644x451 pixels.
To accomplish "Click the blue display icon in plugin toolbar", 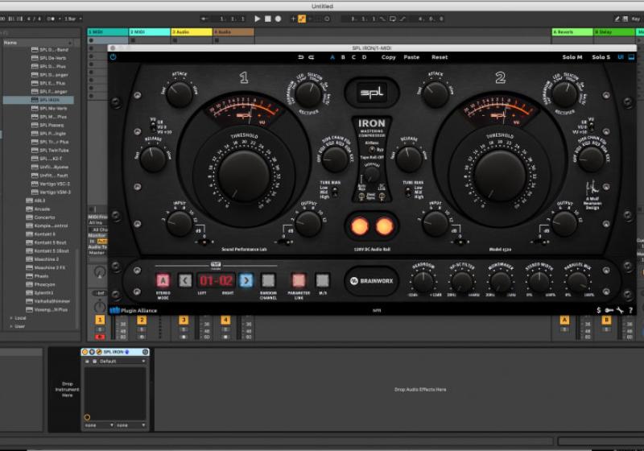I will pyautogui.click(x=631, y=57).
